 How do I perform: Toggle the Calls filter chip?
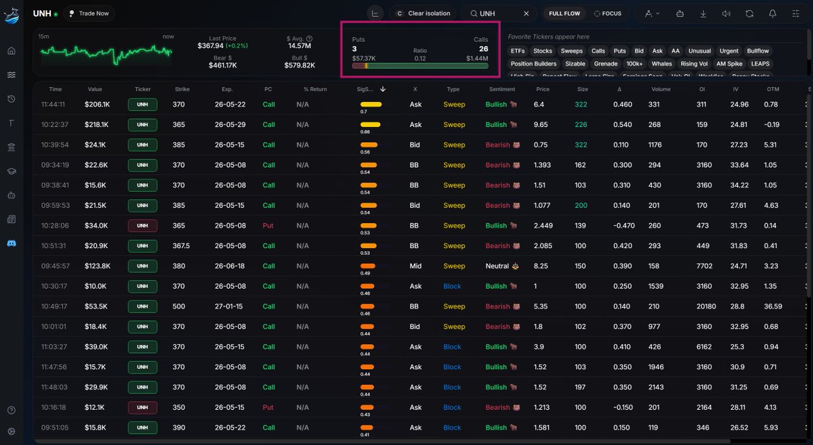point(598,51)
